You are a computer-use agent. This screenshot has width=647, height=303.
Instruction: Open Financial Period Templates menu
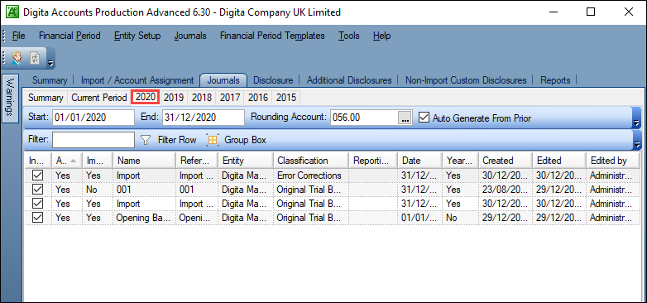click(272, 36)
